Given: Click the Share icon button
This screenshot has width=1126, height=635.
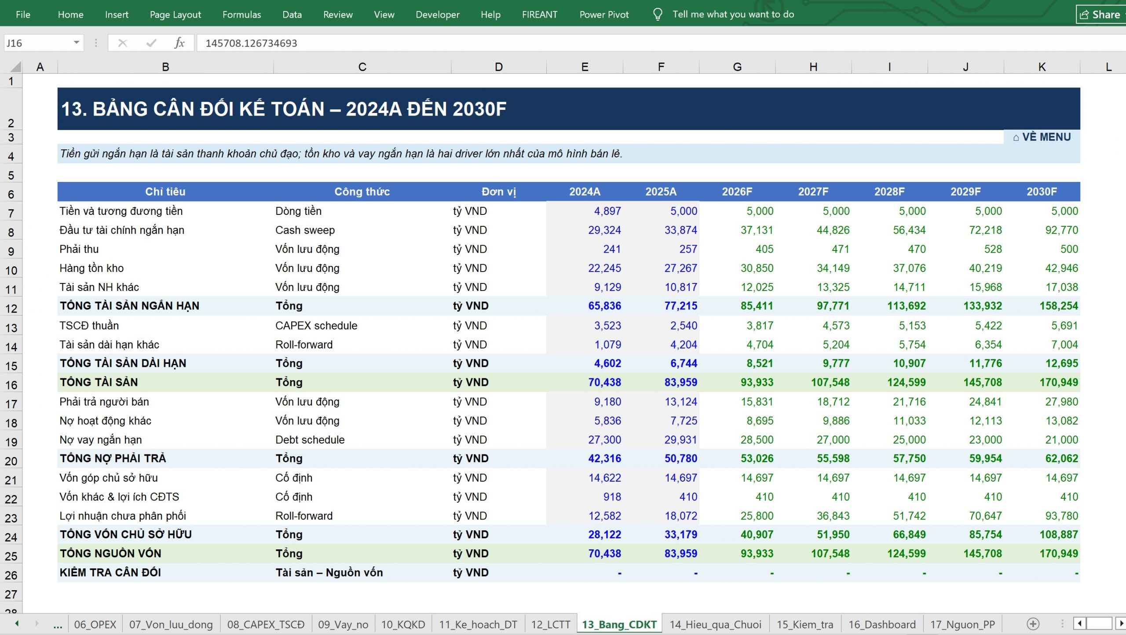Looking at the screenshot, I should pyautogui.click(x=1100, y=15).
